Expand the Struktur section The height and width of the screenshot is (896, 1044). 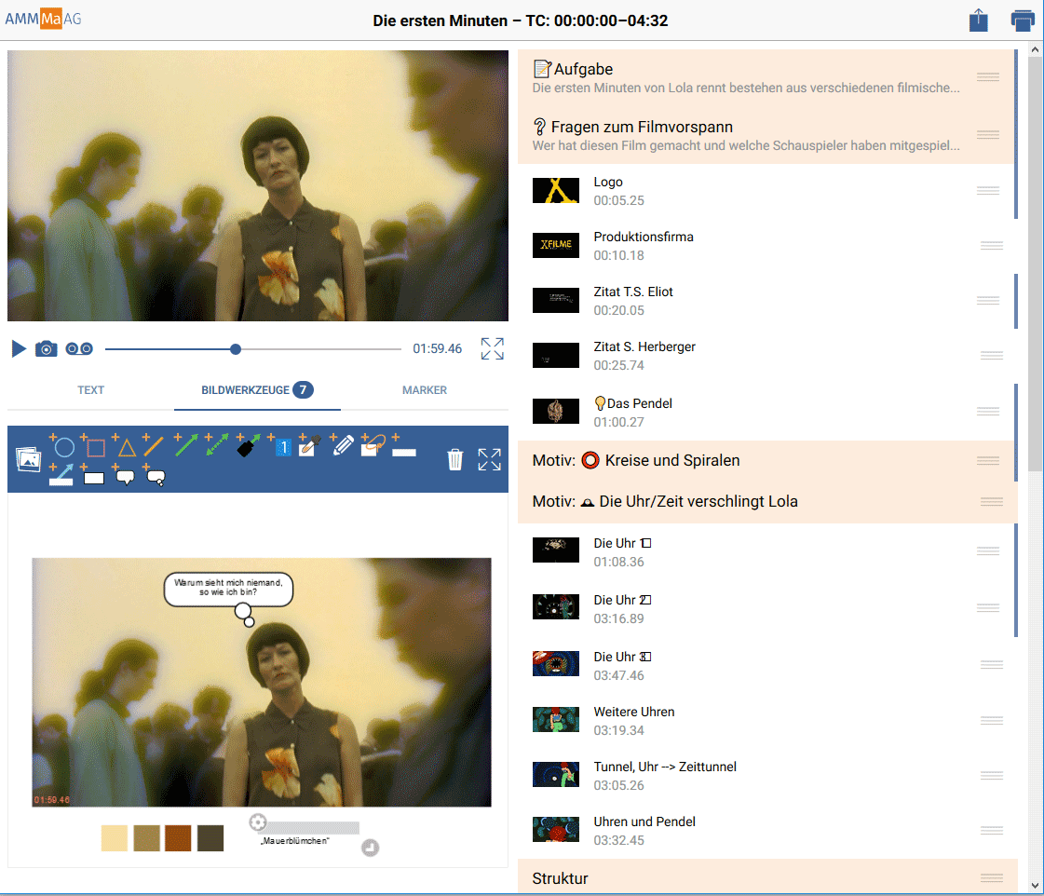[x=766, y=877]
